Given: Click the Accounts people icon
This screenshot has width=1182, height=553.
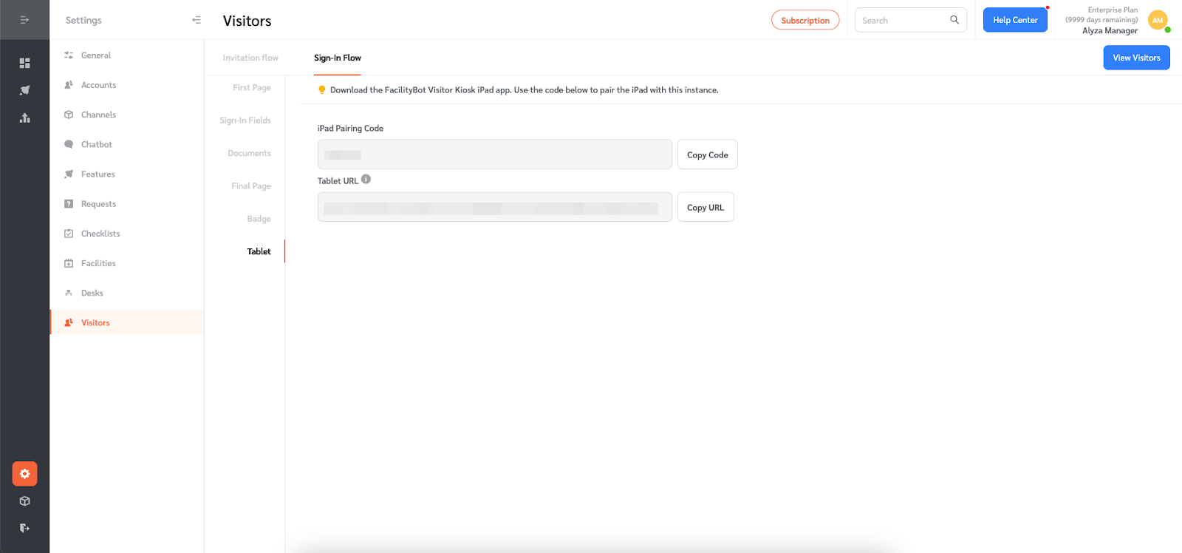Looking at the screenshot, I should (69, 85).
